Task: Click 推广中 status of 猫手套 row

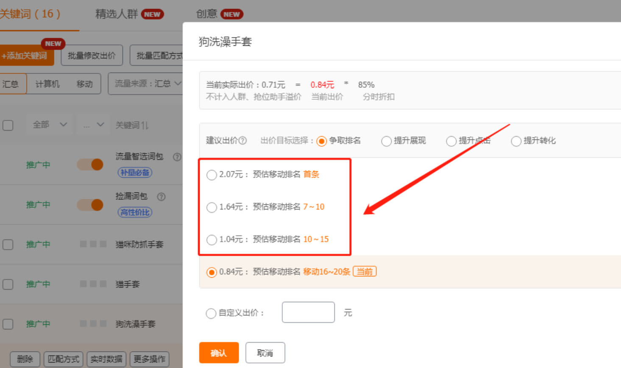Action: [38, 284]
